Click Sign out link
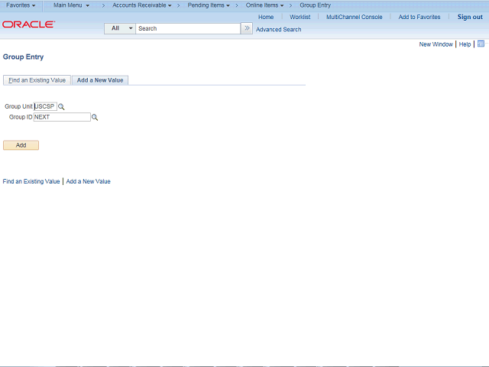The width and height of the screenshot is (489, 367). [x=470, y=17]
